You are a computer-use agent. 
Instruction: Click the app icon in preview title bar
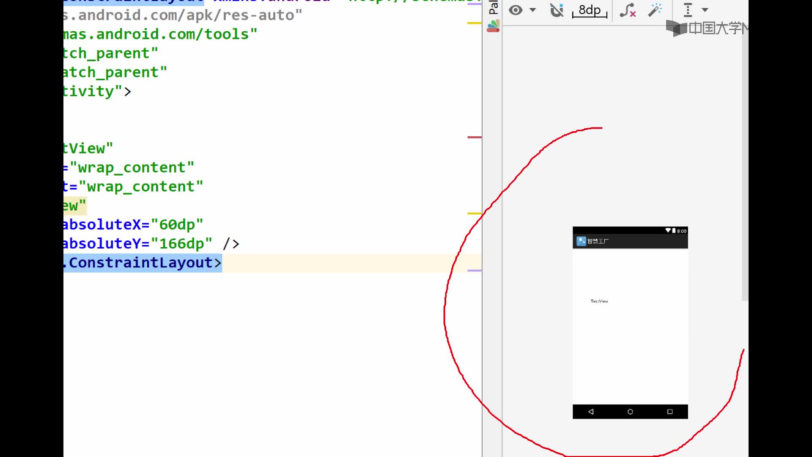[581, 241]
